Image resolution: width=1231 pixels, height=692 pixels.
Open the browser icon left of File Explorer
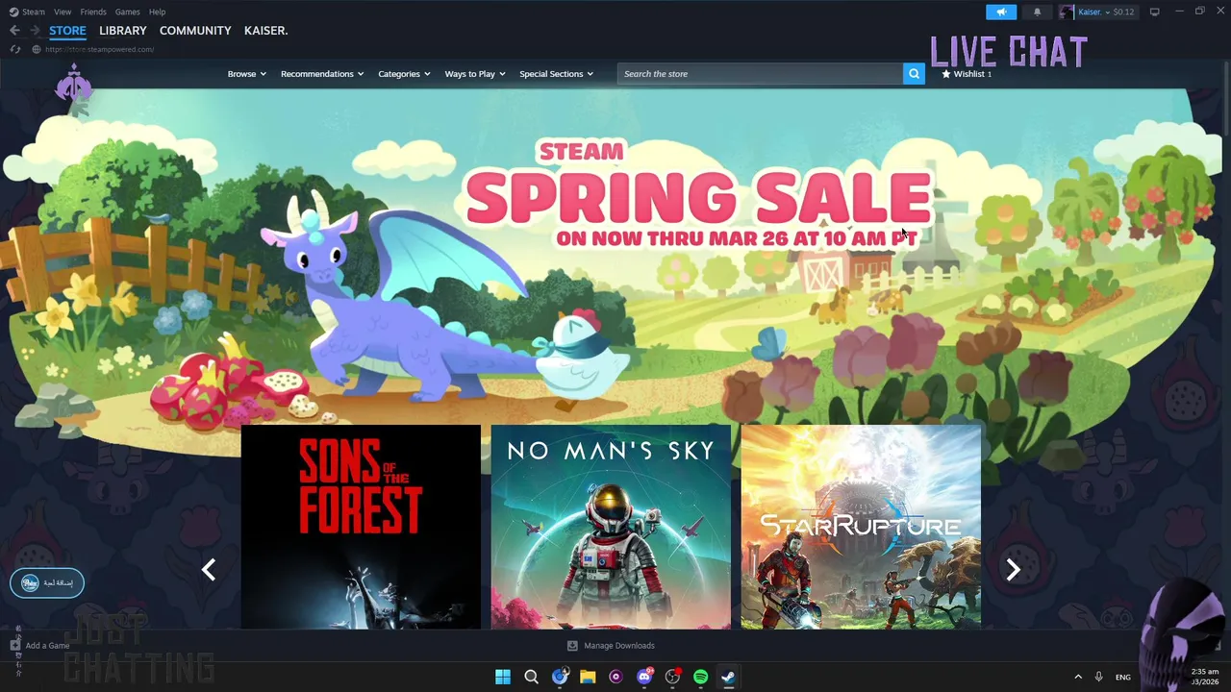[560, 677]
